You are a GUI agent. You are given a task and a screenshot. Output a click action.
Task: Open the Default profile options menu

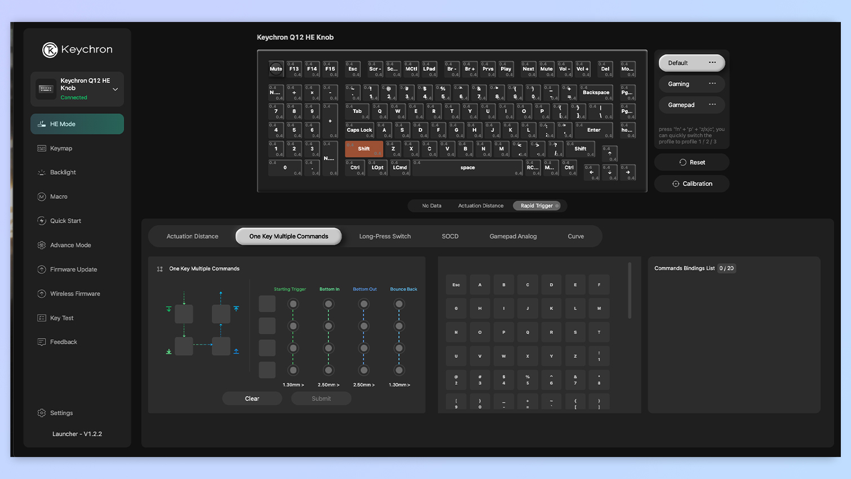pyautogui.click(x=712, y=63)
